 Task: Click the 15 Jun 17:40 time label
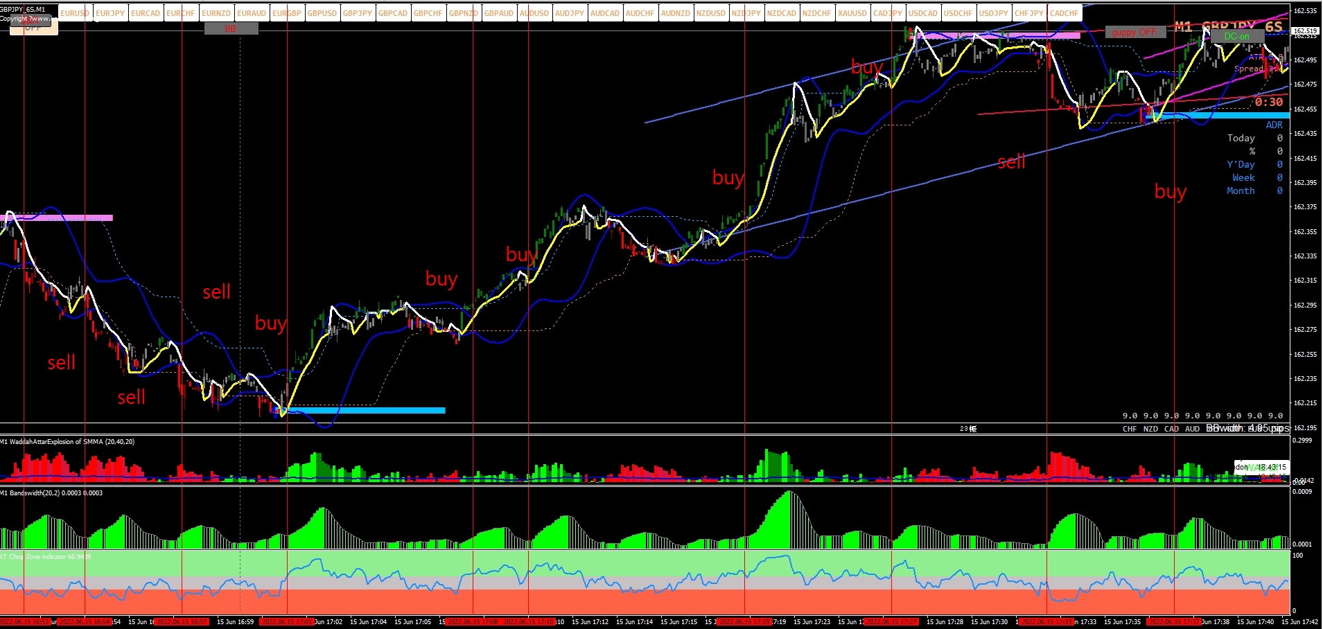(x=1255, y=622)
